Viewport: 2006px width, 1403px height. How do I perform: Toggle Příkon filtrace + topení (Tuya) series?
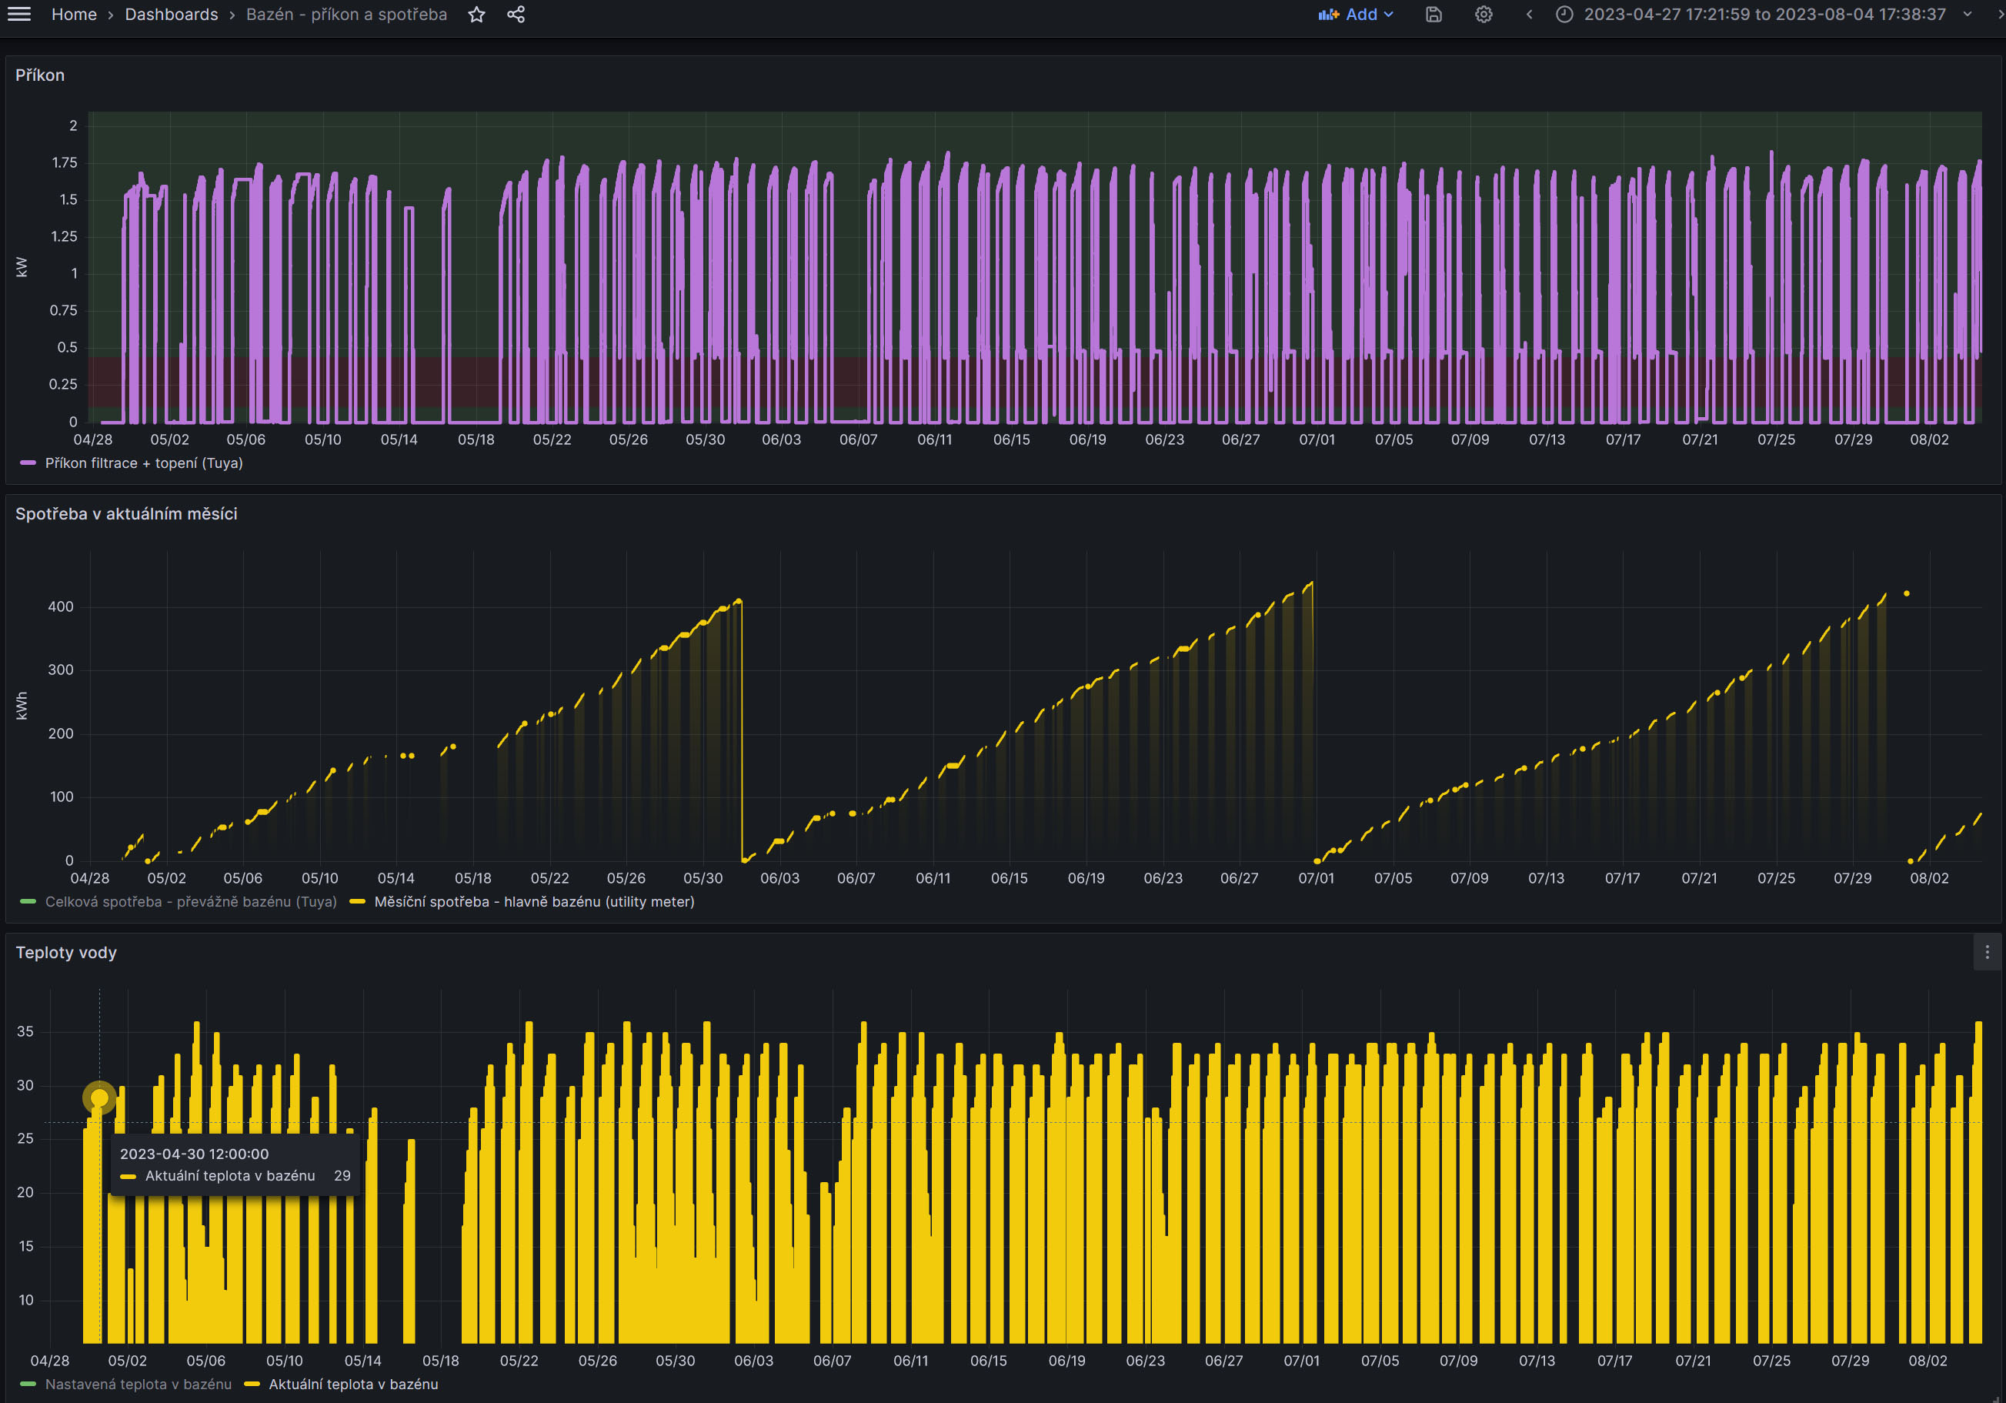pos(143,463)
